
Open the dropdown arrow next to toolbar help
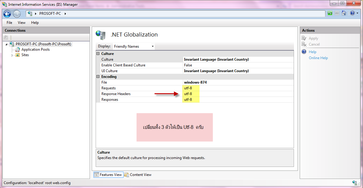coord(358,13)
